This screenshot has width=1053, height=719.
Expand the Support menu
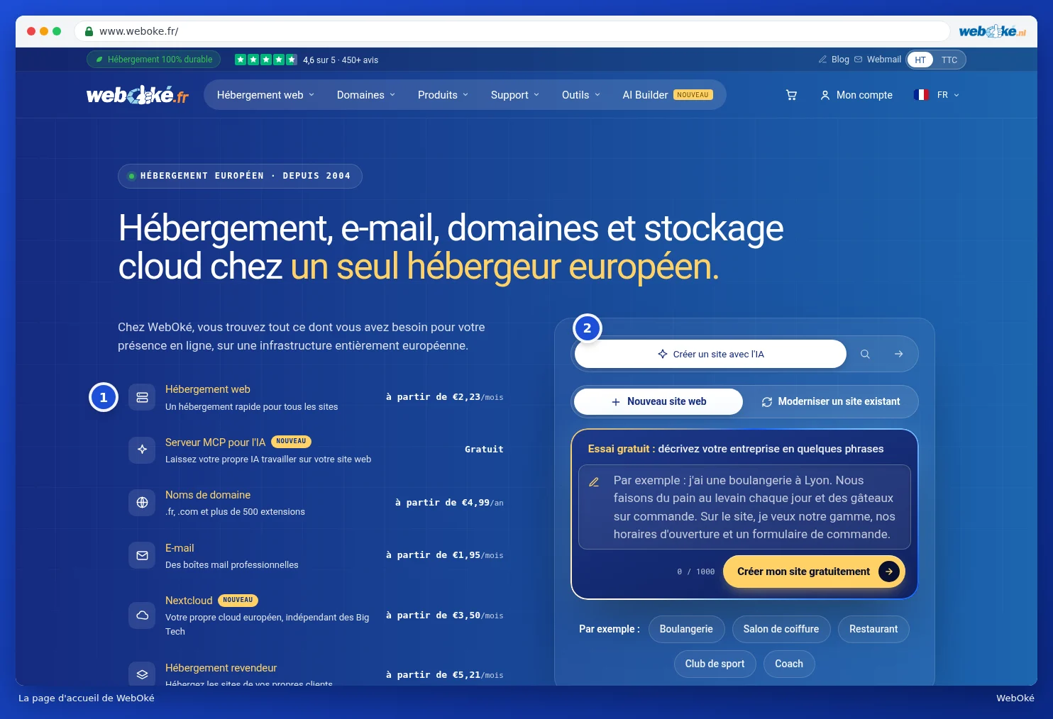[515, 95]
